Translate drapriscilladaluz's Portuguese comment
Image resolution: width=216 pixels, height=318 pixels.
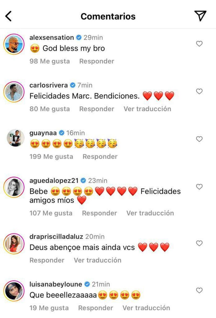tap(97, 260)
